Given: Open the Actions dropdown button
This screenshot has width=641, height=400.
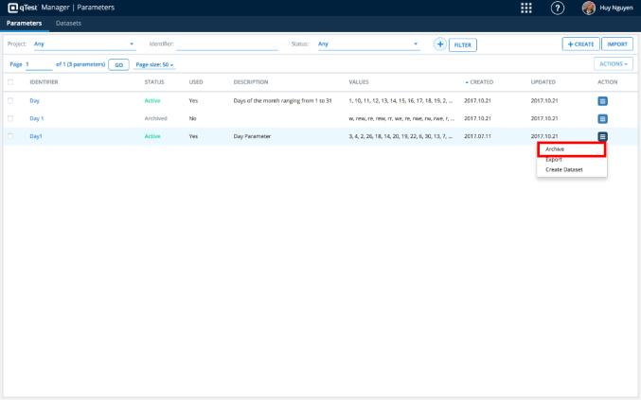Looking at the screenshot, I should pyautogui.click(x=613, y=64).
